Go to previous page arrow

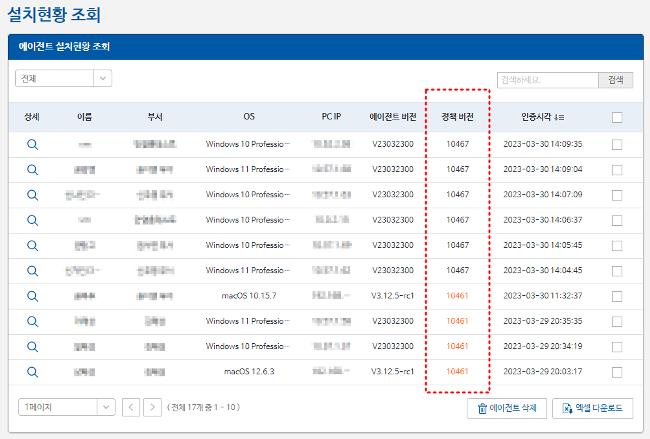pos(131,407)
